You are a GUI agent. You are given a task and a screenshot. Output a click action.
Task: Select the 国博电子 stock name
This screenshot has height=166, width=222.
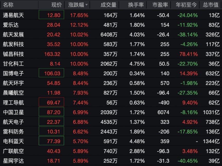[13, 73]
